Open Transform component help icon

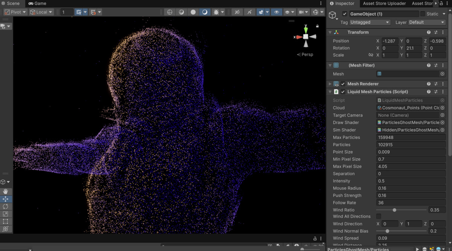click(429, 32)
